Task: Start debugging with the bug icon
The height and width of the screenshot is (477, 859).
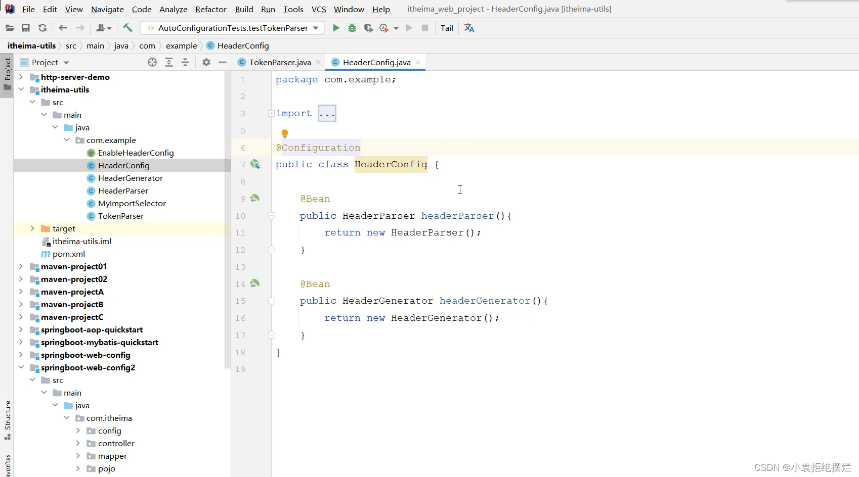Action: coord(352,28)
